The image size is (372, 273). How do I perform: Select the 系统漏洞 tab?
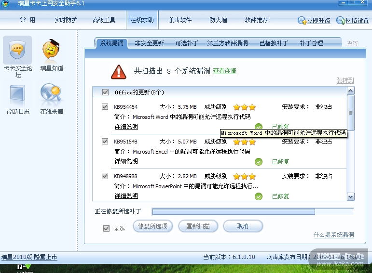point(112,43)
